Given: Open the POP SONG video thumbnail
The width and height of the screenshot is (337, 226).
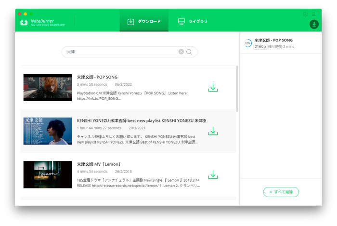Looking at the screenshot, I should (x=48, y=88).
